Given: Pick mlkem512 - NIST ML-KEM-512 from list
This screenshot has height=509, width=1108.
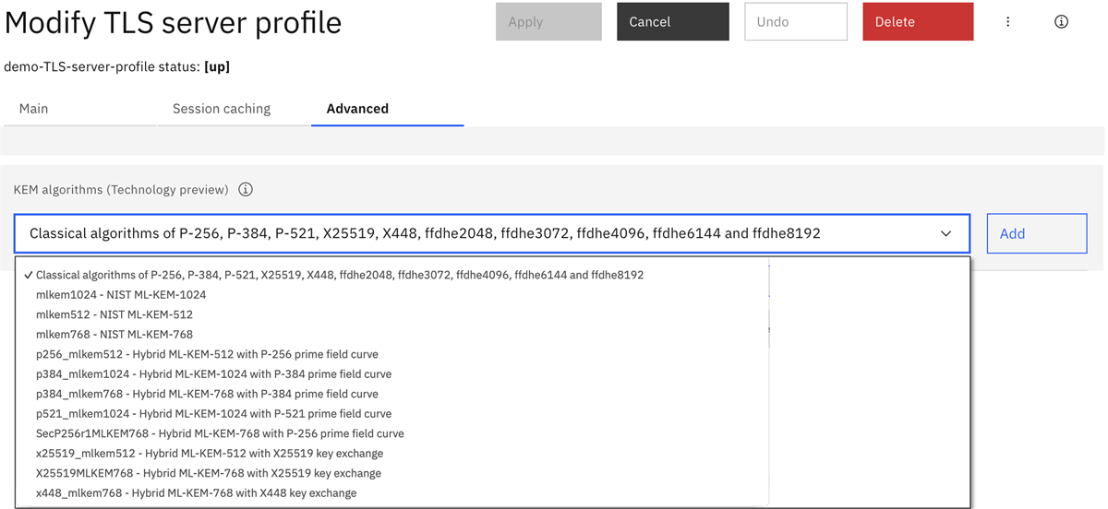Looking at the screenshot, I should 114,314.
